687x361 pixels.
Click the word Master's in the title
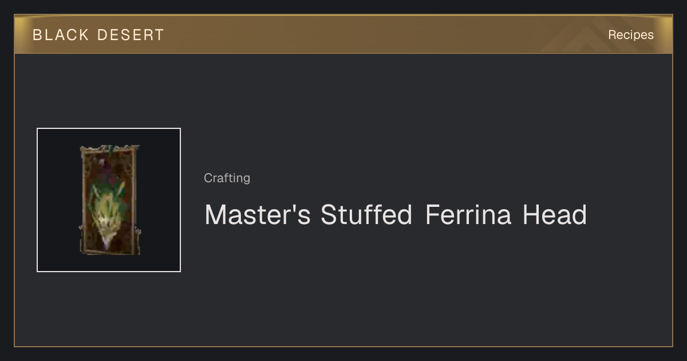tap(258, 215)
